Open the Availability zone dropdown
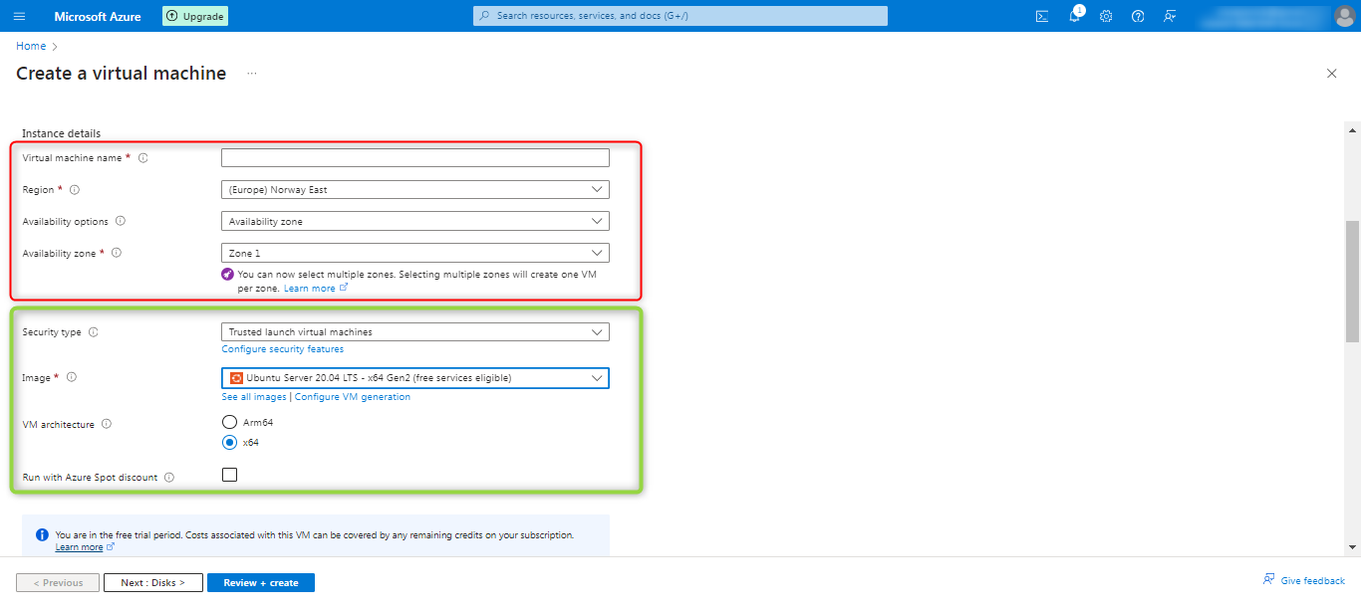1361x612 pixels. coord(414,253)
